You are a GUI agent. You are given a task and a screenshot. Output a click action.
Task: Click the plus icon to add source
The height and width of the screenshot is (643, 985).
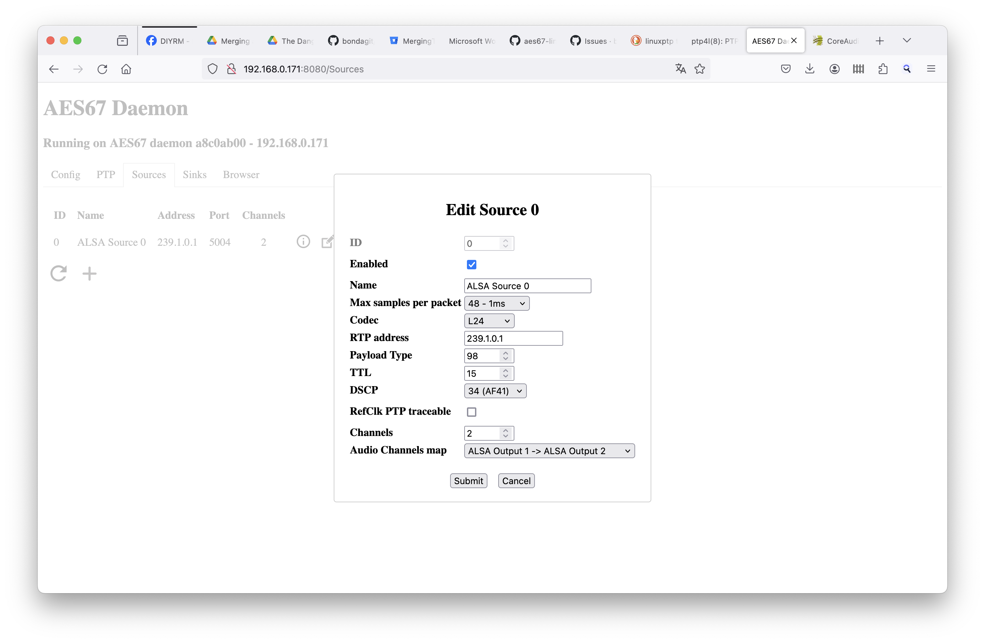(89, 274)
